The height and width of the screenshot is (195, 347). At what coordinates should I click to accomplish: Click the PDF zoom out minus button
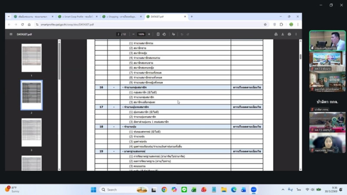pyautogui.click(x=134, y=34)
